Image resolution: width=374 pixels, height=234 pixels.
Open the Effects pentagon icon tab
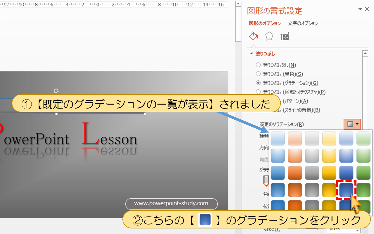tap(269, 36)
